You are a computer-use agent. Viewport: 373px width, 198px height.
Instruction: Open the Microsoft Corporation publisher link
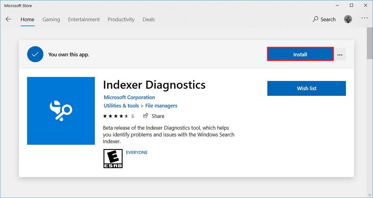(x=129, y=98)
